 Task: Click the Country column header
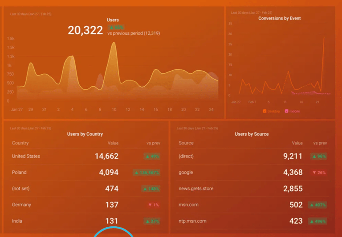click(x=20, y=143)
